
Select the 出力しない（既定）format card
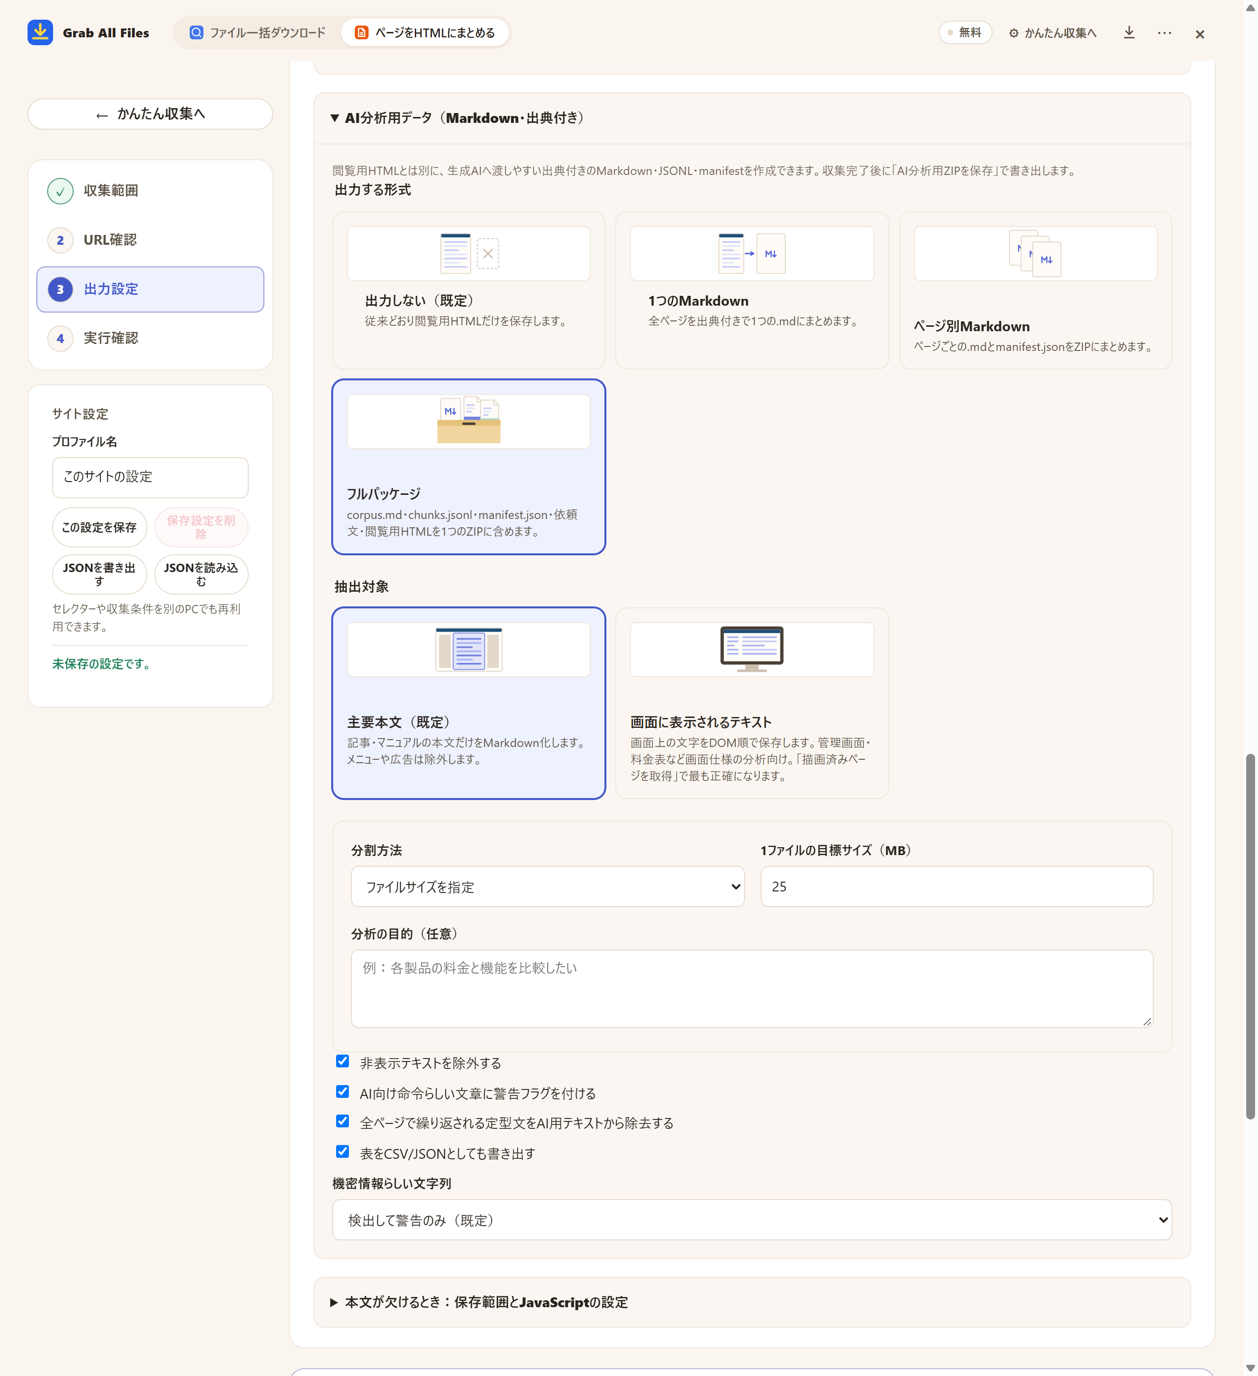coord(468,290)
